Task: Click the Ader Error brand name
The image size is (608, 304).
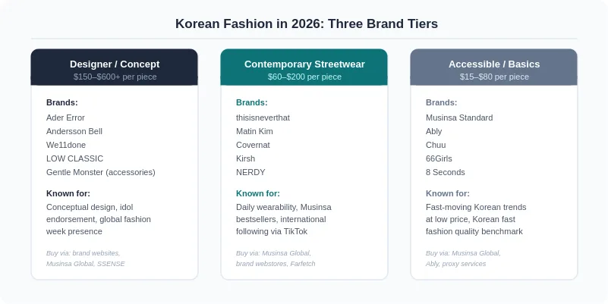Action: (x=65, y=118)
